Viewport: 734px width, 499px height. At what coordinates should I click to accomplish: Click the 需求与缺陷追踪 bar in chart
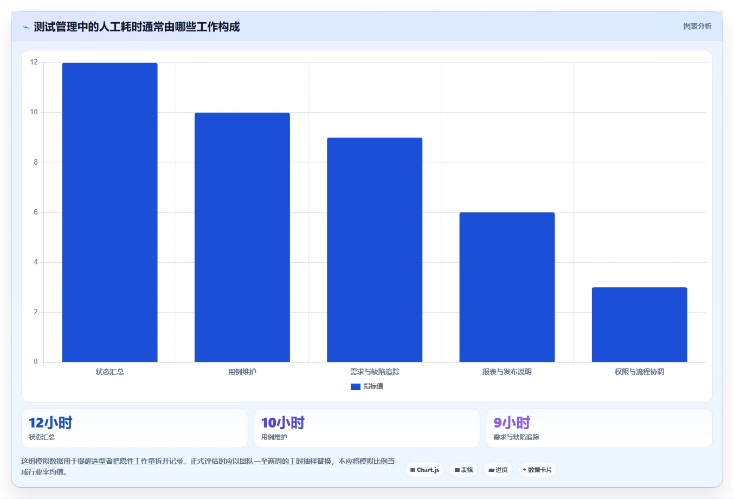click(x=375, y=250)
